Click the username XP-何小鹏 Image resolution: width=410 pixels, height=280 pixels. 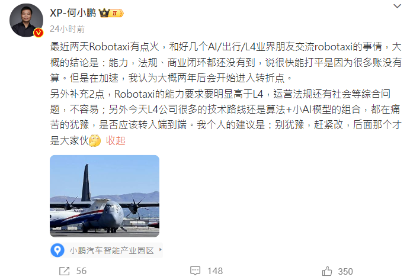(x=73, y=13)
